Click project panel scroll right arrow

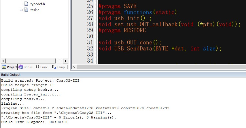coord(66,61)
